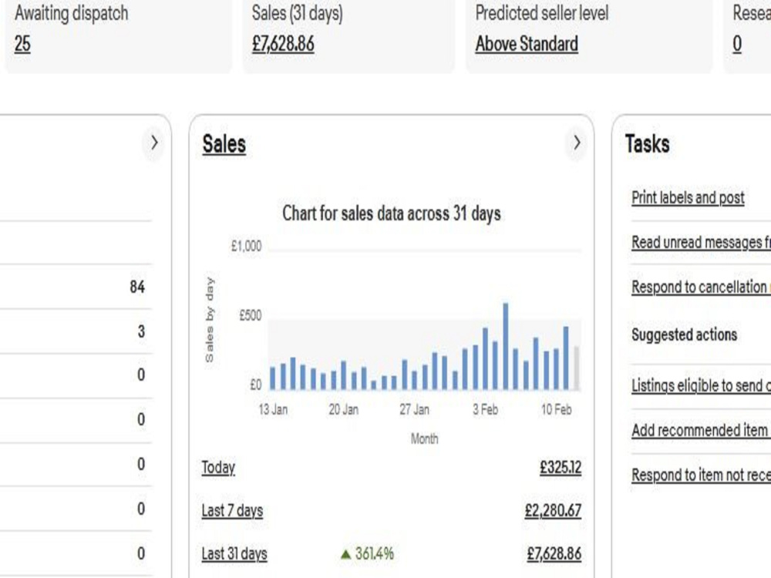Open Respond to cancellation task
This screenshot has width=771, height=578.
pos(701,287)
